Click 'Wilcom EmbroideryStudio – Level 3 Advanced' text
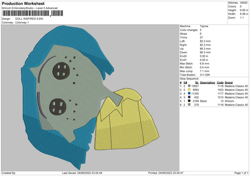The height and width of the screenshot is (176, 250). tap(30, 8)
